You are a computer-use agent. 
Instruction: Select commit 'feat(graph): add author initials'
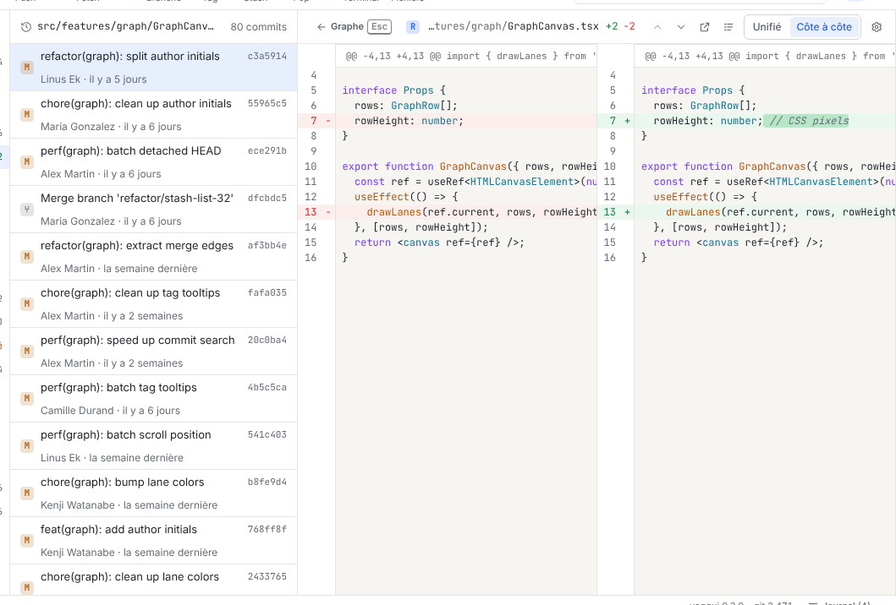tap(153, 541)
